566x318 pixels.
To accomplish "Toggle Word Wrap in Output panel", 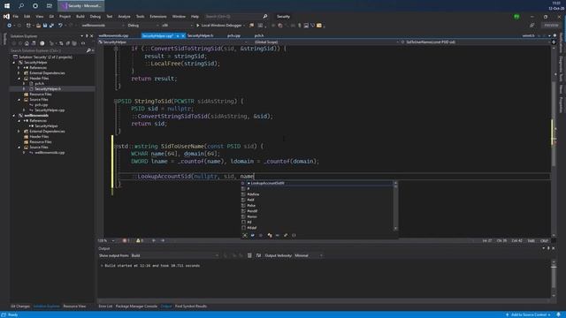I will 258,255.
